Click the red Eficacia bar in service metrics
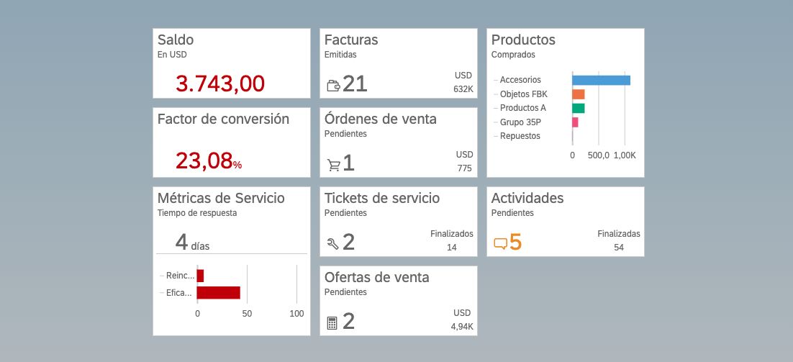The image size is (793, 362). point(219,293)
